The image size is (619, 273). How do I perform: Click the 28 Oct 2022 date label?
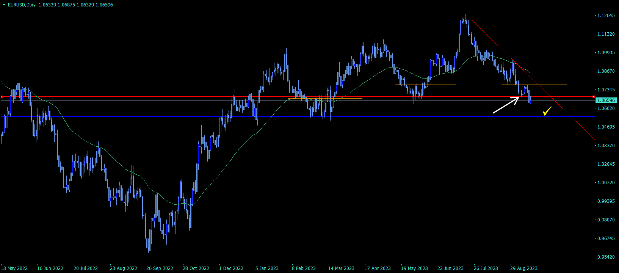[196, 268]
